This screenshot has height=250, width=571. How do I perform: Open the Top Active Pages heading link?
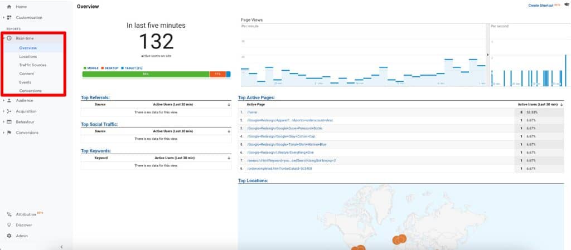(x=257, y=97)
